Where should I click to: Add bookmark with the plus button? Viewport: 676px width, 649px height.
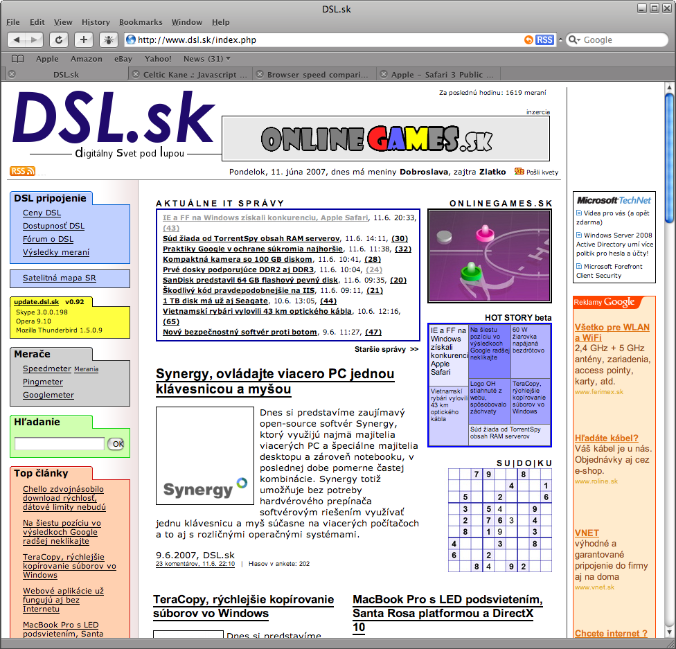click(84, 39)
